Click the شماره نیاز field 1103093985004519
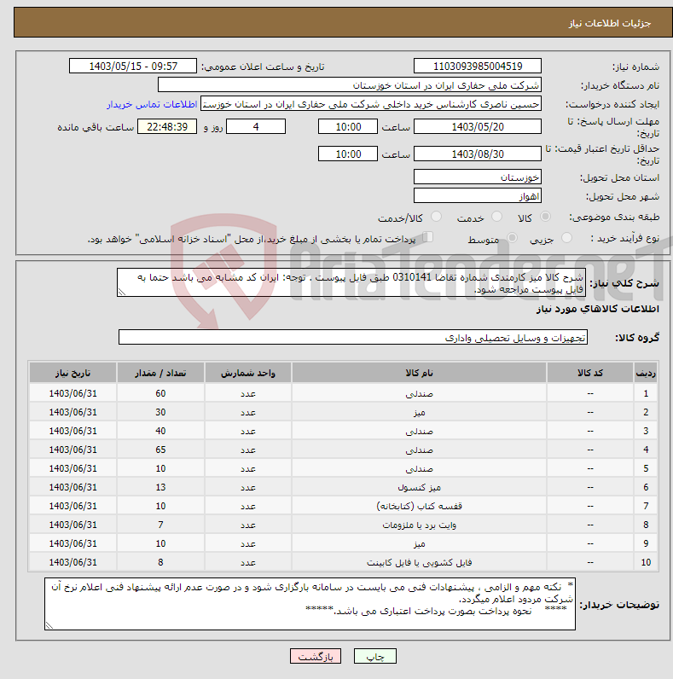 [x=478, y=67]
